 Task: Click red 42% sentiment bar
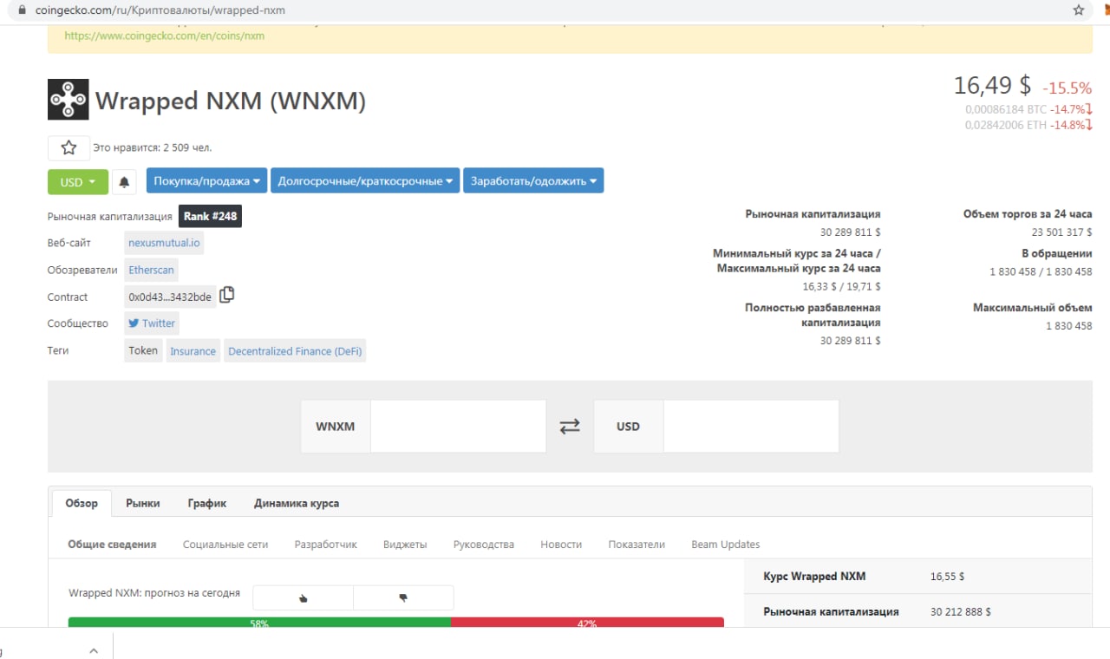(x=587, y=623)
